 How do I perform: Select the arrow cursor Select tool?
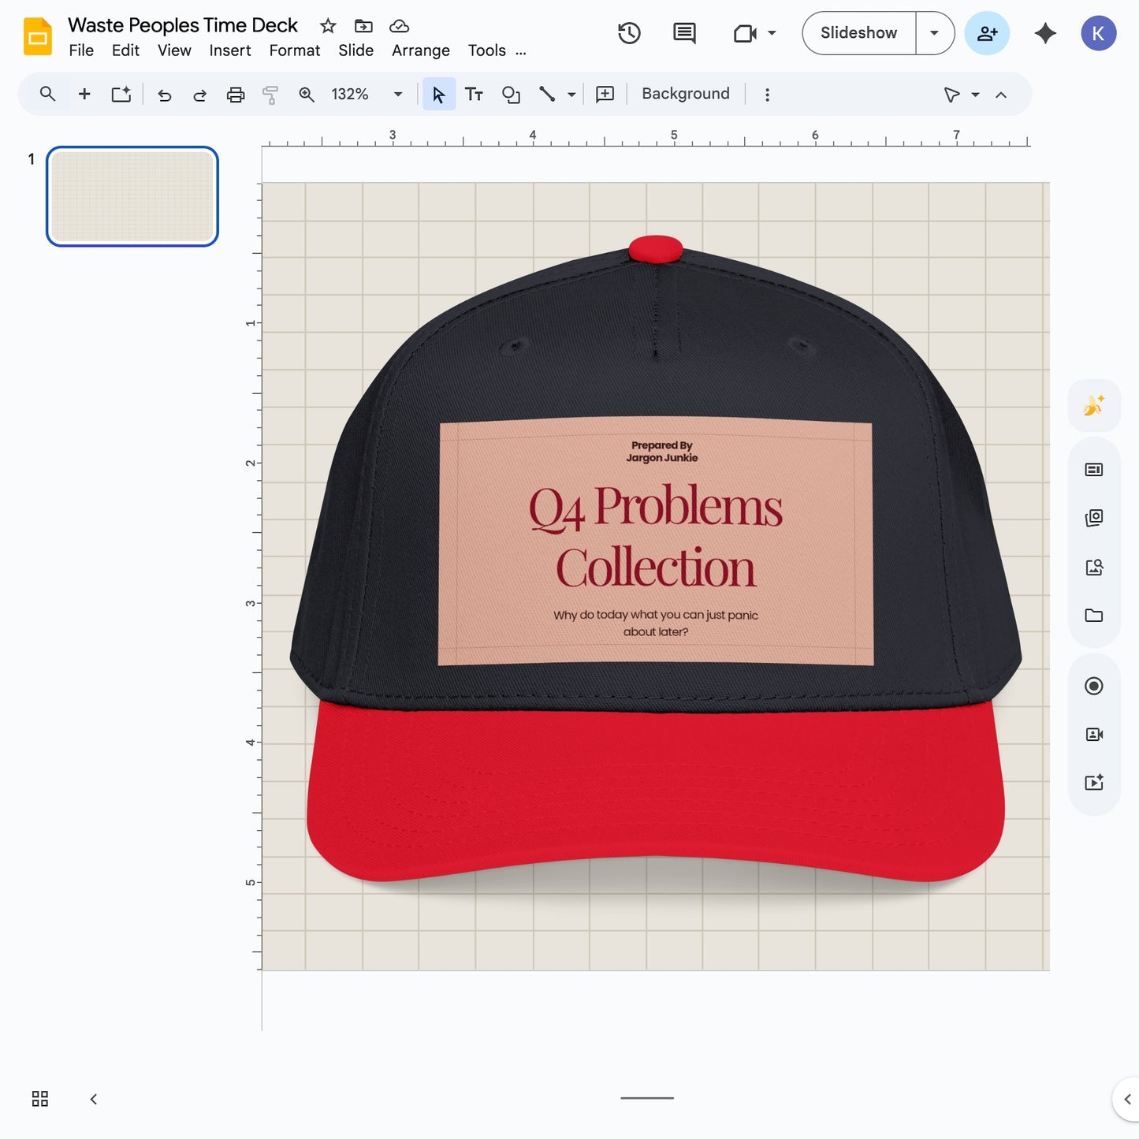pos(439,95)
